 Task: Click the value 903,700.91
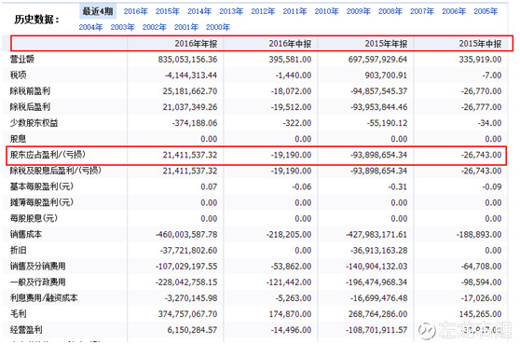[386, 76]
